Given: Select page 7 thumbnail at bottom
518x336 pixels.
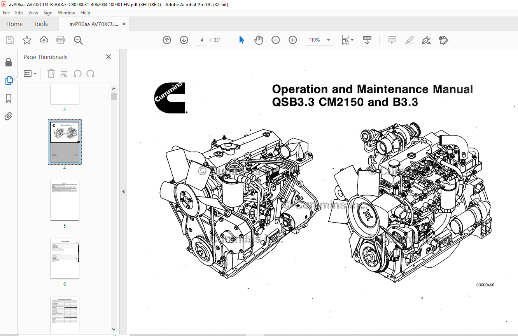Looking at the screenshot, I should (x=65, y=315).
